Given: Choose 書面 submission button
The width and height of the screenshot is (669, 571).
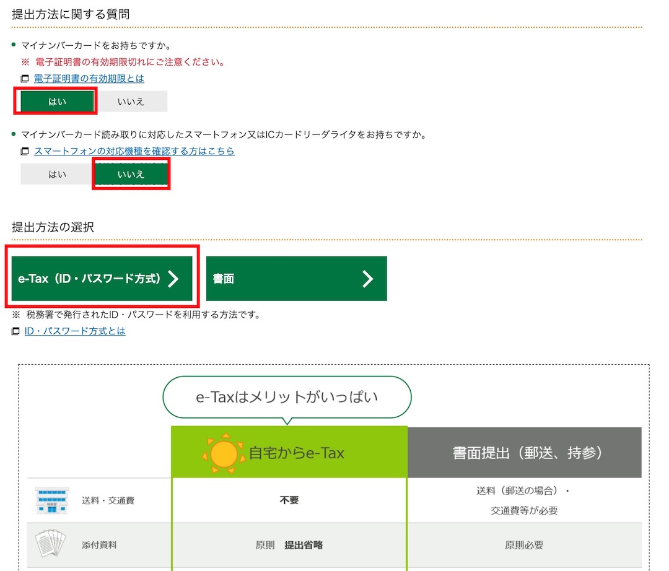Looking at the screenshot, I should [297, 279].
